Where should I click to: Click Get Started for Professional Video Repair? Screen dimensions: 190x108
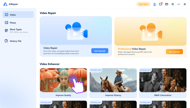click(174, 52)
